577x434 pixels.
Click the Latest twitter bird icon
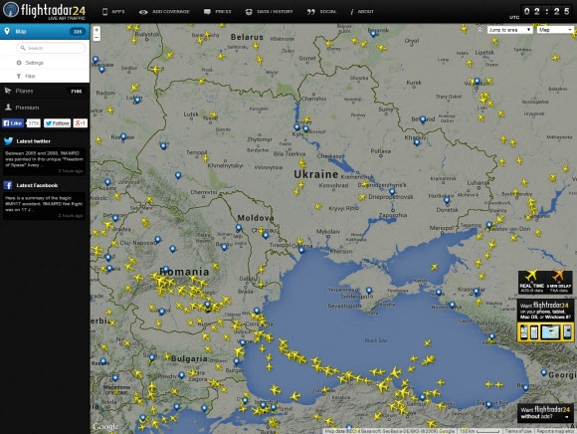8,141
